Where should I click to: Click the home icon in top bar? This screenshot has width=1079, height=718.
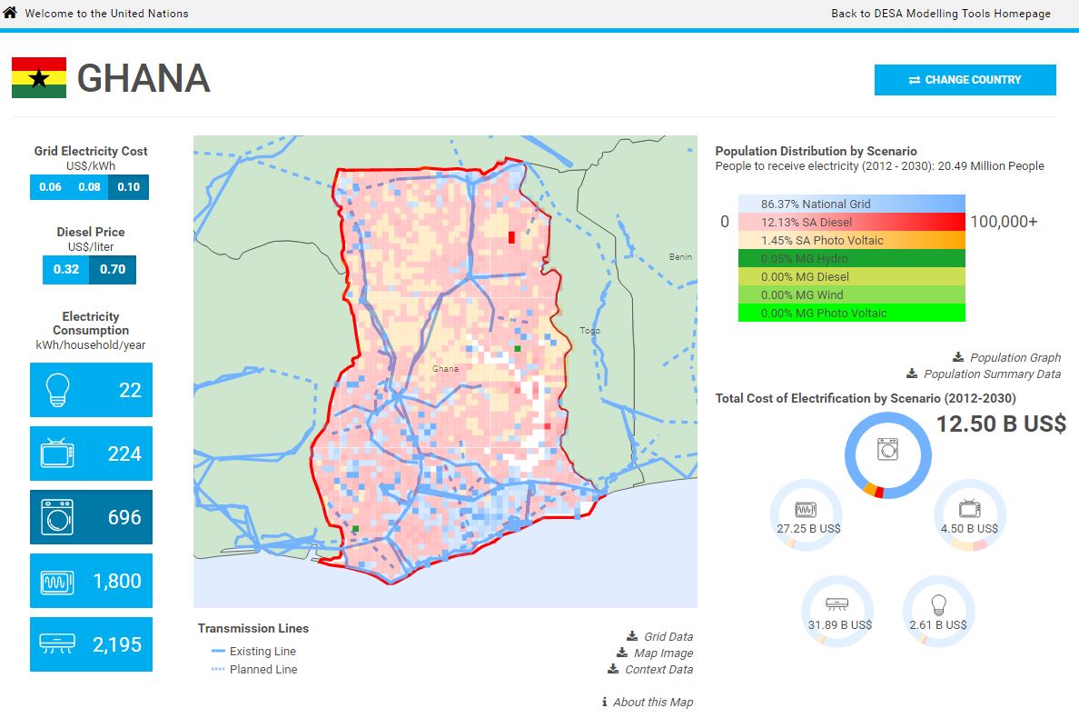[10, 13]
